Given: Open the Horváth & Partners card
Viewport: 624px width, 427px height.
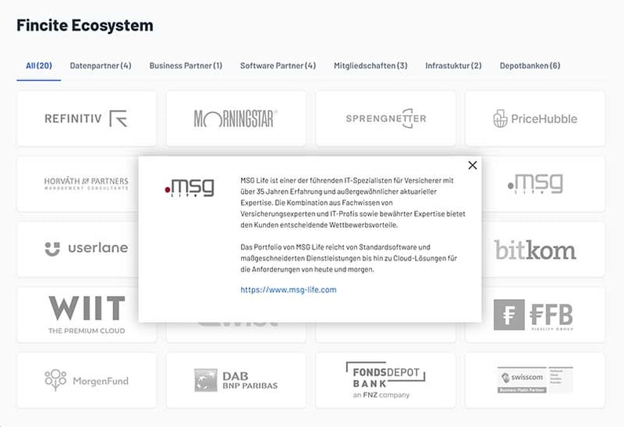Looking at the screenshot, I should click(78, 184).
